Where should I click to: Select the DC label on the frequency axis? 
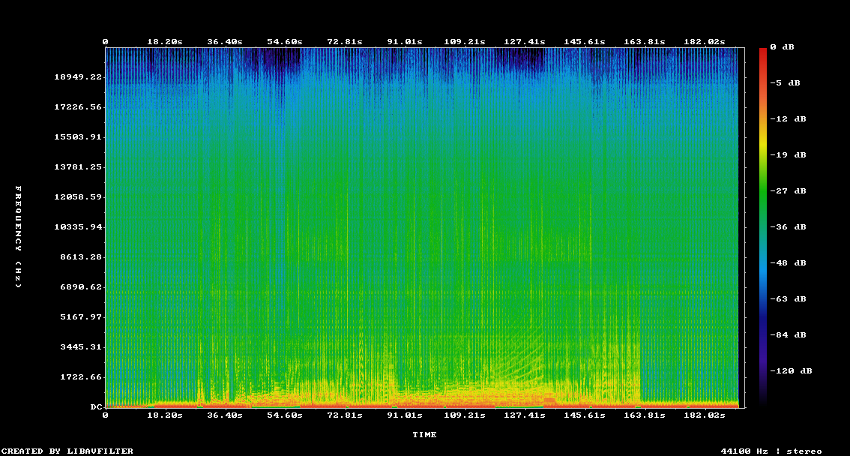tap(96, 407)
